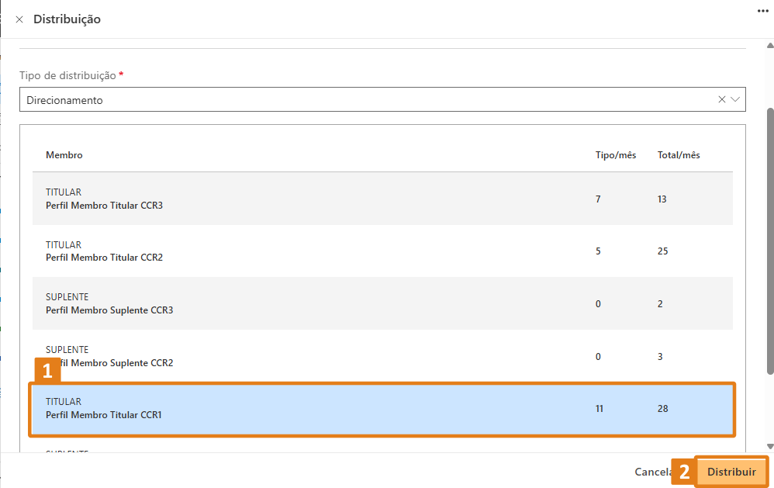Select the Perfil Membro Titular CCR3 row

[x=382, y=199]
